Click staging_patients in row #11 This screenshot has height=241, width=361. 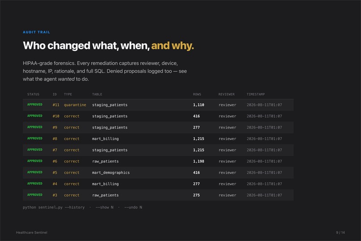click(x=110, y=105)
